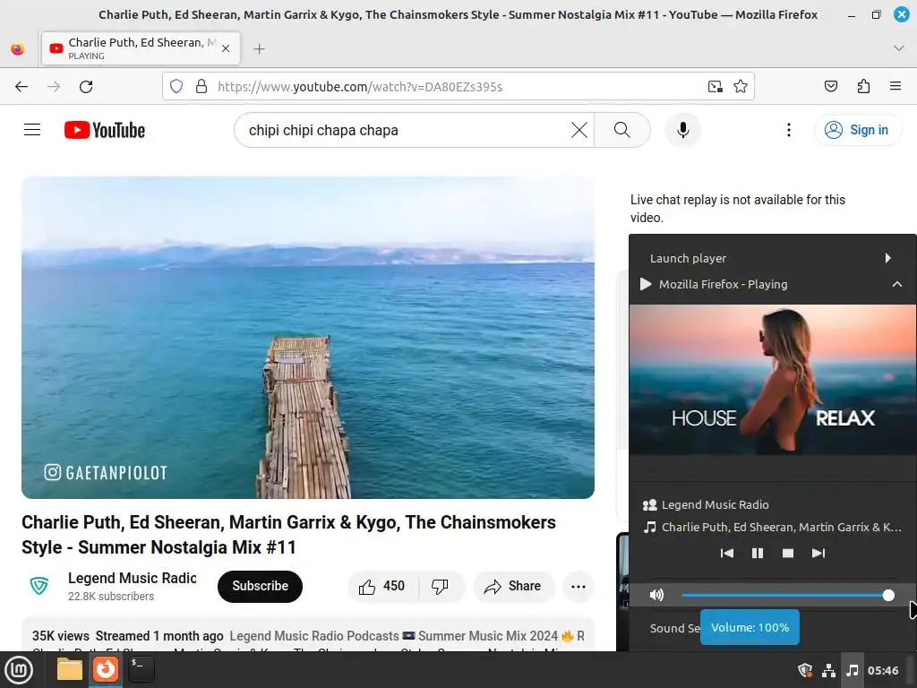Expand the video description box
The image size is (917, 688).
[308, 634]
